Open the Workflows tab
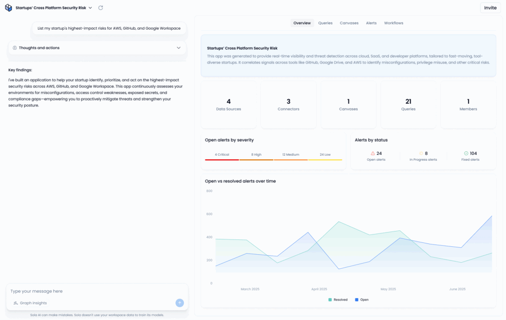Screen dimensions: 506x320 (x=393, y=23)
